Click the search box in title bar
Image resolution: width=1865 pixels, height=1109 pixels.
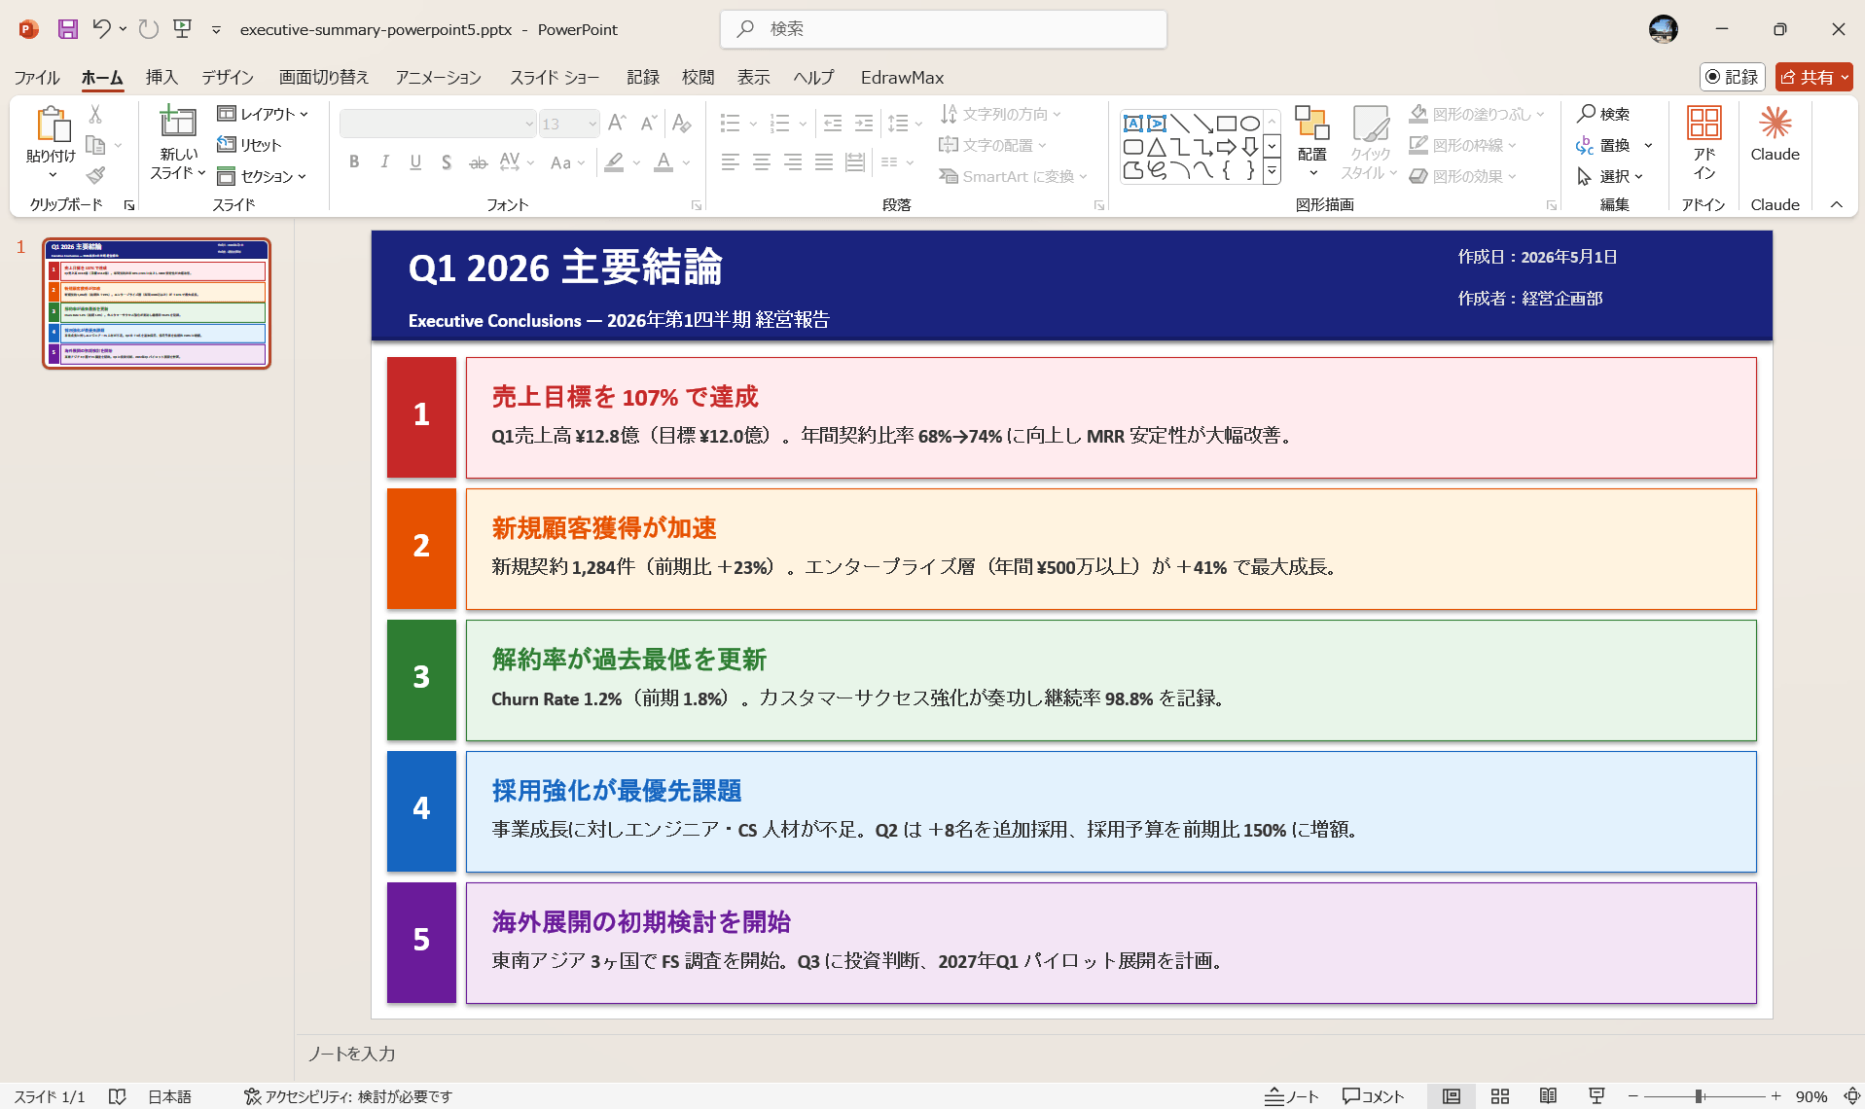(x=943, y=29)
